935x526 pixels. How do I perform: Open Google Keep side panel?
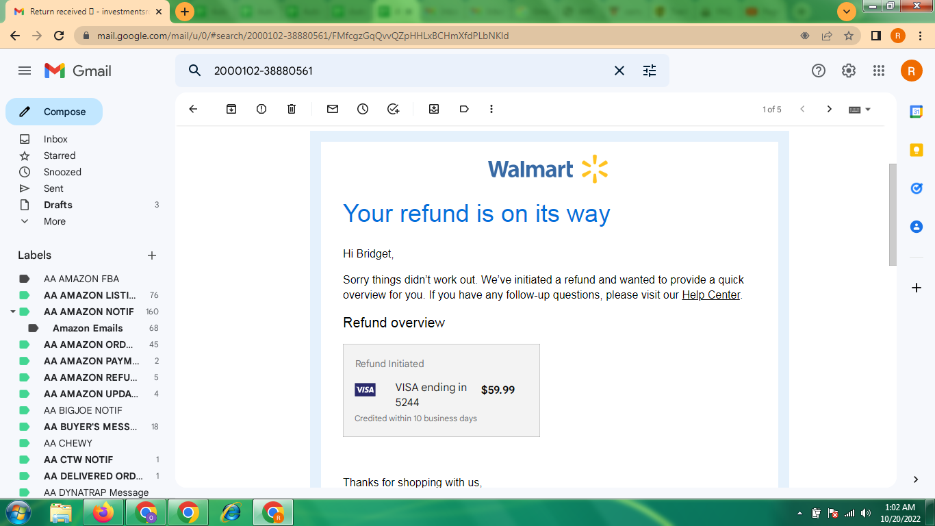coord(917,150)
